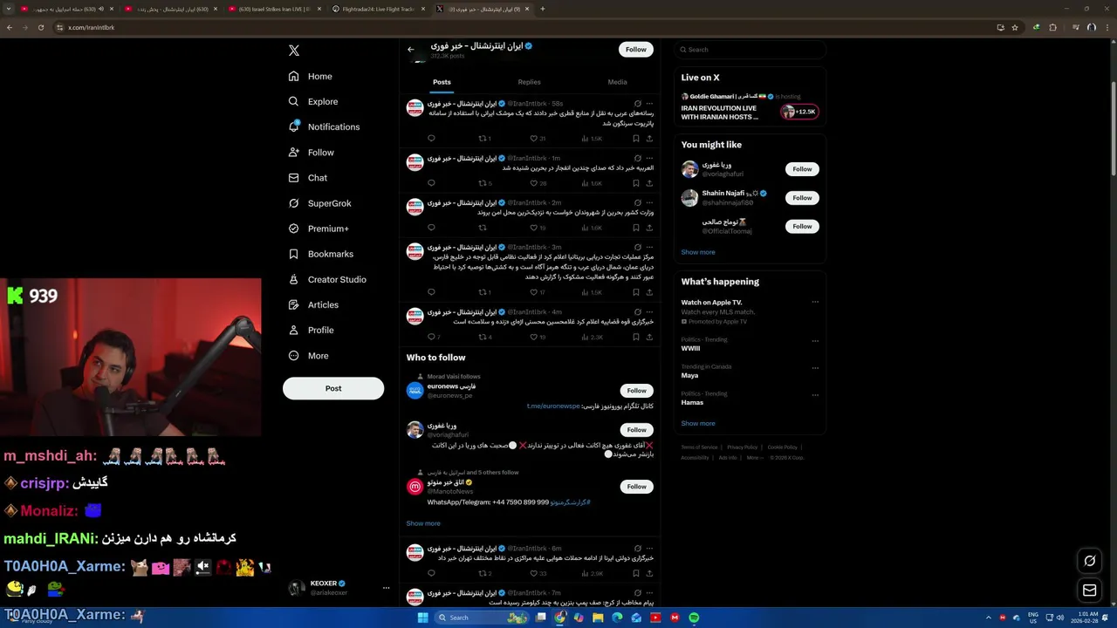
Task: Bookmark the 4m post
Action: [636, 337]
